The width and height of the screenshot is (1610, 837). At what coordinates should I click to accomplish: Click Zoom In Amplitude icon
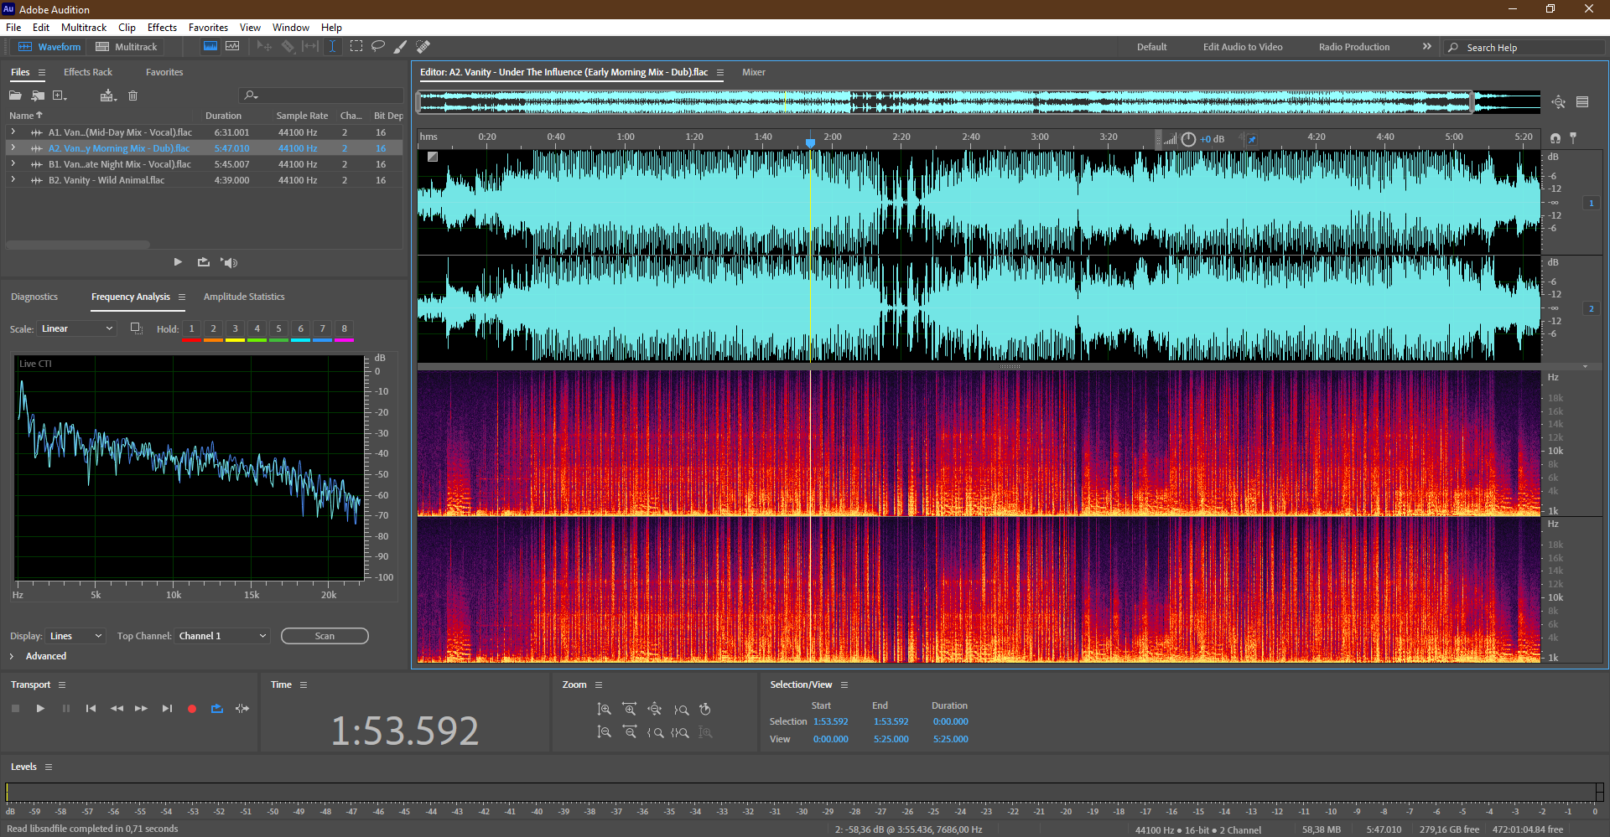pos(604,710)
